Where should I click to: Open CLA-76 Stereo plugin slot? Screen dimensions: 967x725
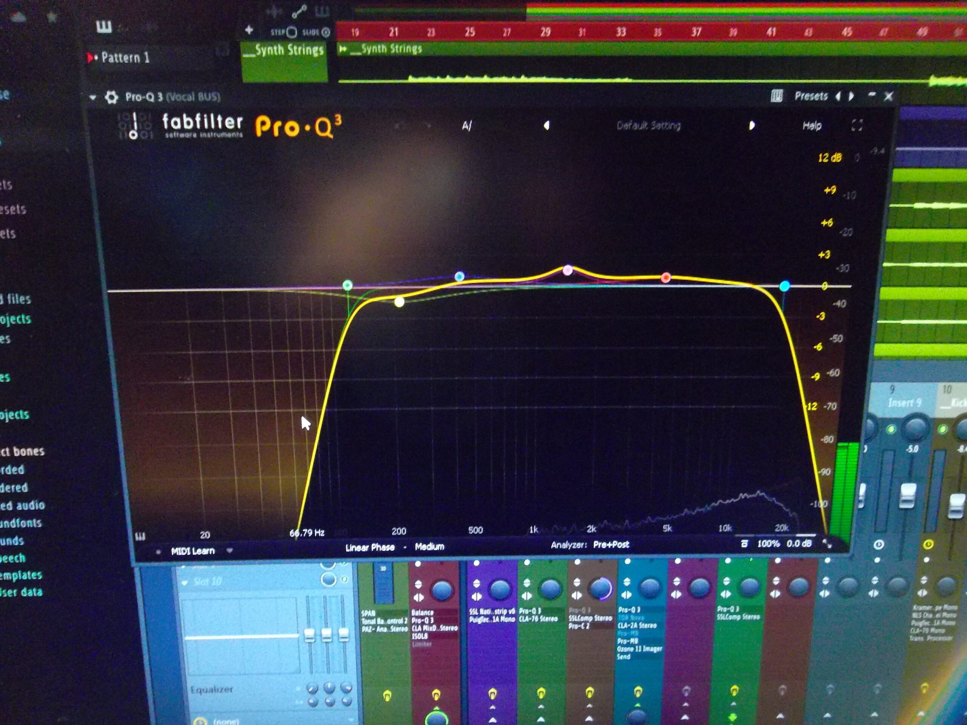538,619
